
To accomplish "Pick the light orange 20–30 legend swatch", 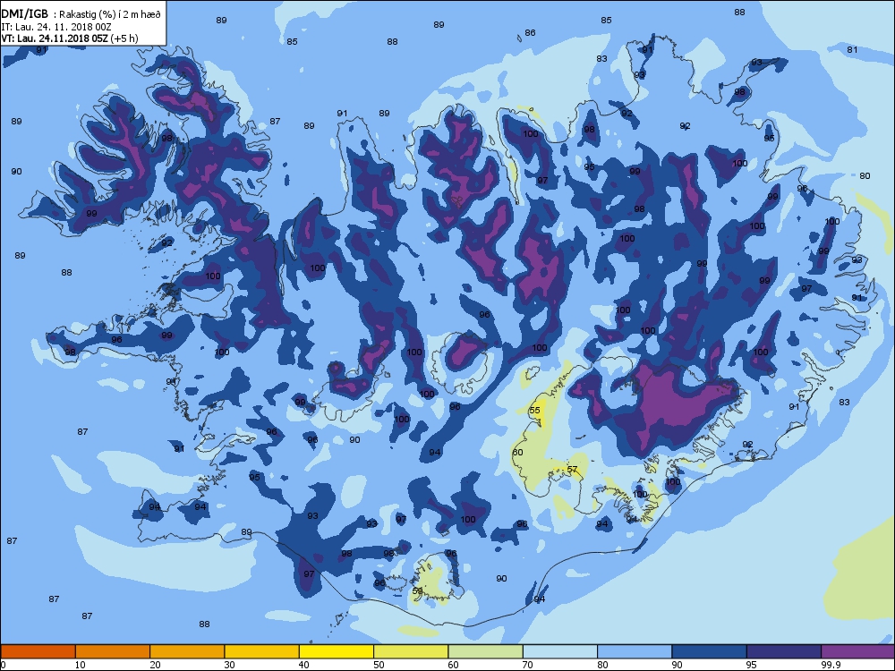I will [187, 651].
